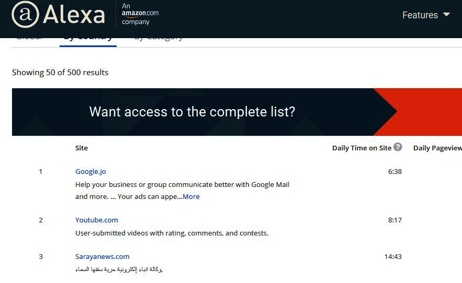
Task: Open the Features dropdown menu
Action: (426, 15)
